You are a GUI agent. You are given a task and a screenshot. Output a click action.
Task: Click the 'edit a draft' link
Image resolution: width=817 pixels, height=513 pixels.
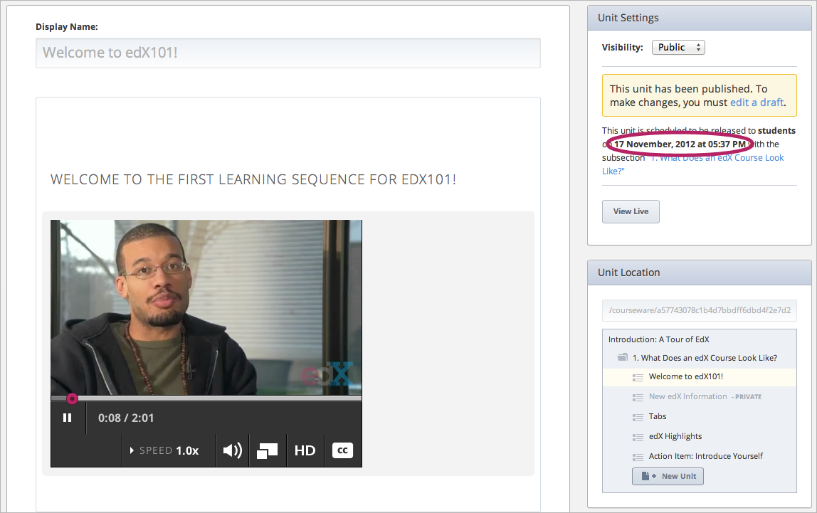coord(757,102)
